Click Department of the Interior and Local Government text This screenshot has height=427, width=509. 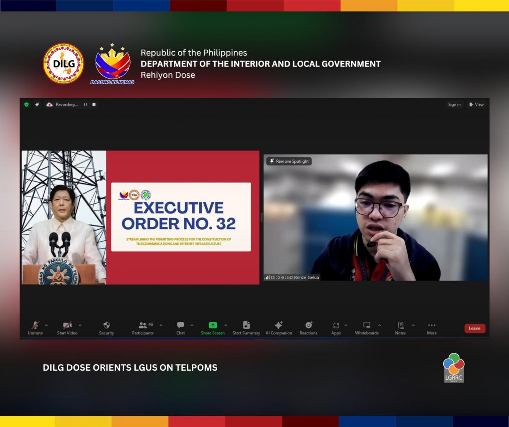(x=260, y=64)
